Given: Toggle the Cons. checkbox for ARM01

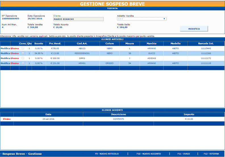Looking at the screenshot, I should (x=23, y=63).
